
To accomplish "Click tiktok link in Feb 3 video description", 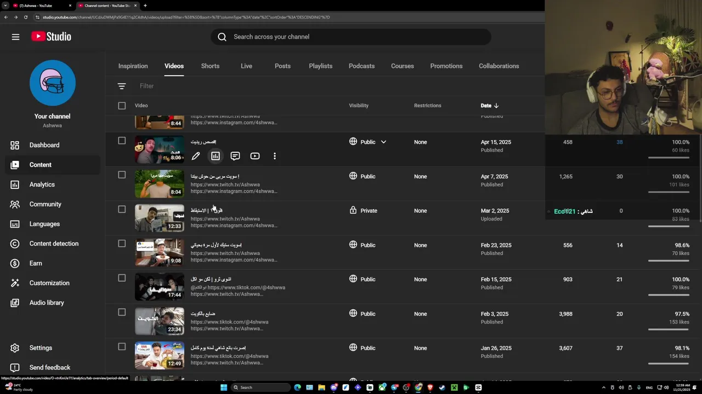I will point(229,322).
